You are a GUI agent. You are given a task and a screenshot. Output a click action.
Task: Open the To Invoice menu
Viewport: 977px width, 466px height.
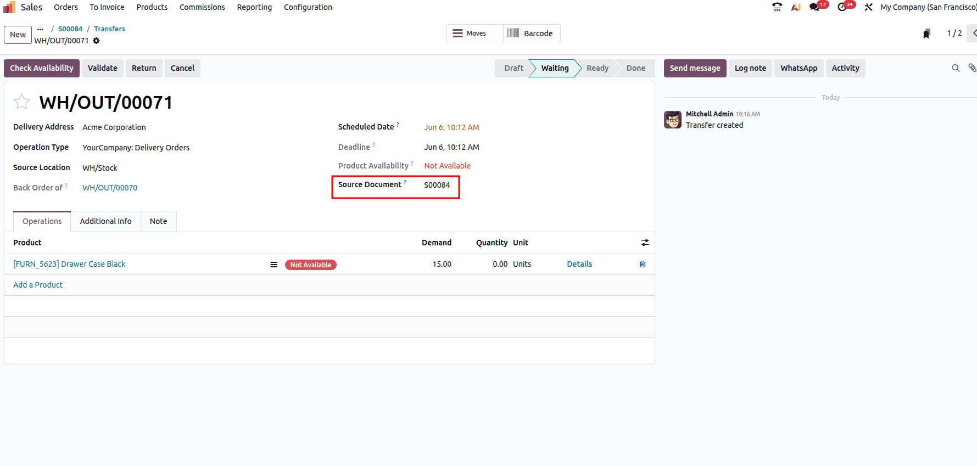pos(107,7)
